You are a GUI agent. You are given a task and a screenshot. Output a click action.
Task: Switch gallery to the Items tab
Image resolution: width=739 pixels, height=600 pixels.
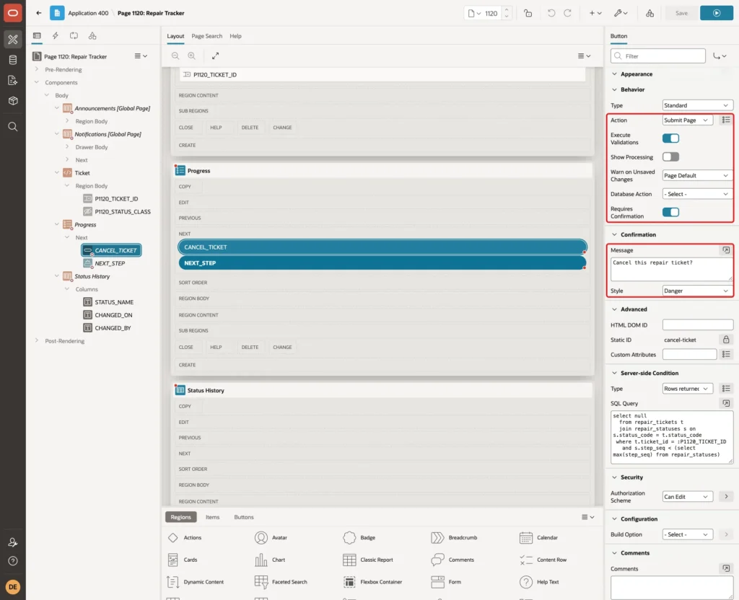(213, 517)
